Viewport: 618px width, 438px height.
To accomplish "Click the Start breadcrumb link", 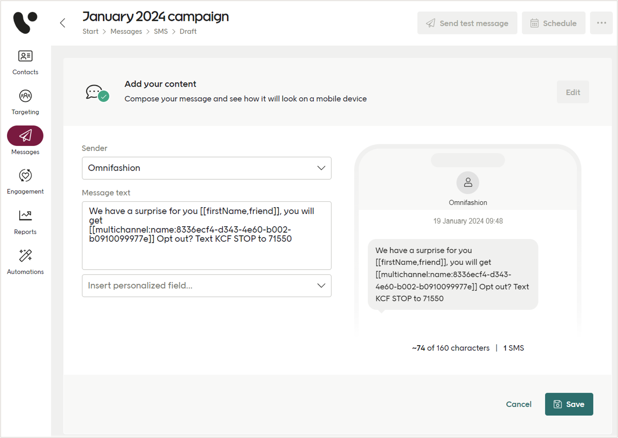I will pos(90,31).
